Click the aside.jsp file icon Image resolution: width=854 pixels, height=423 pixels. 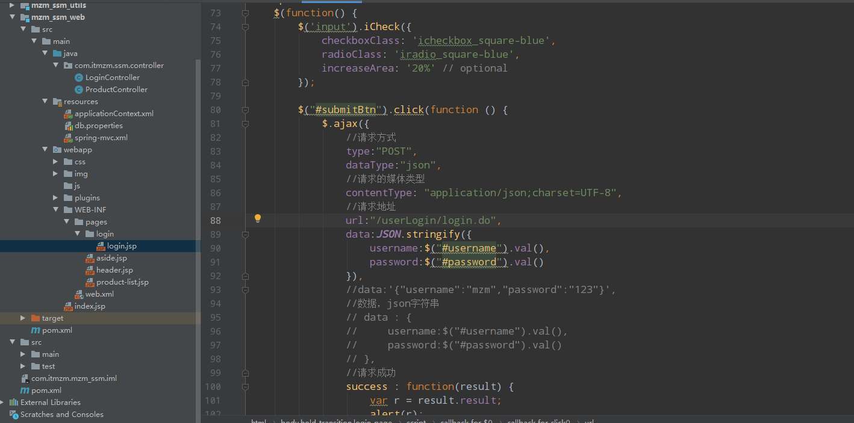90,258
